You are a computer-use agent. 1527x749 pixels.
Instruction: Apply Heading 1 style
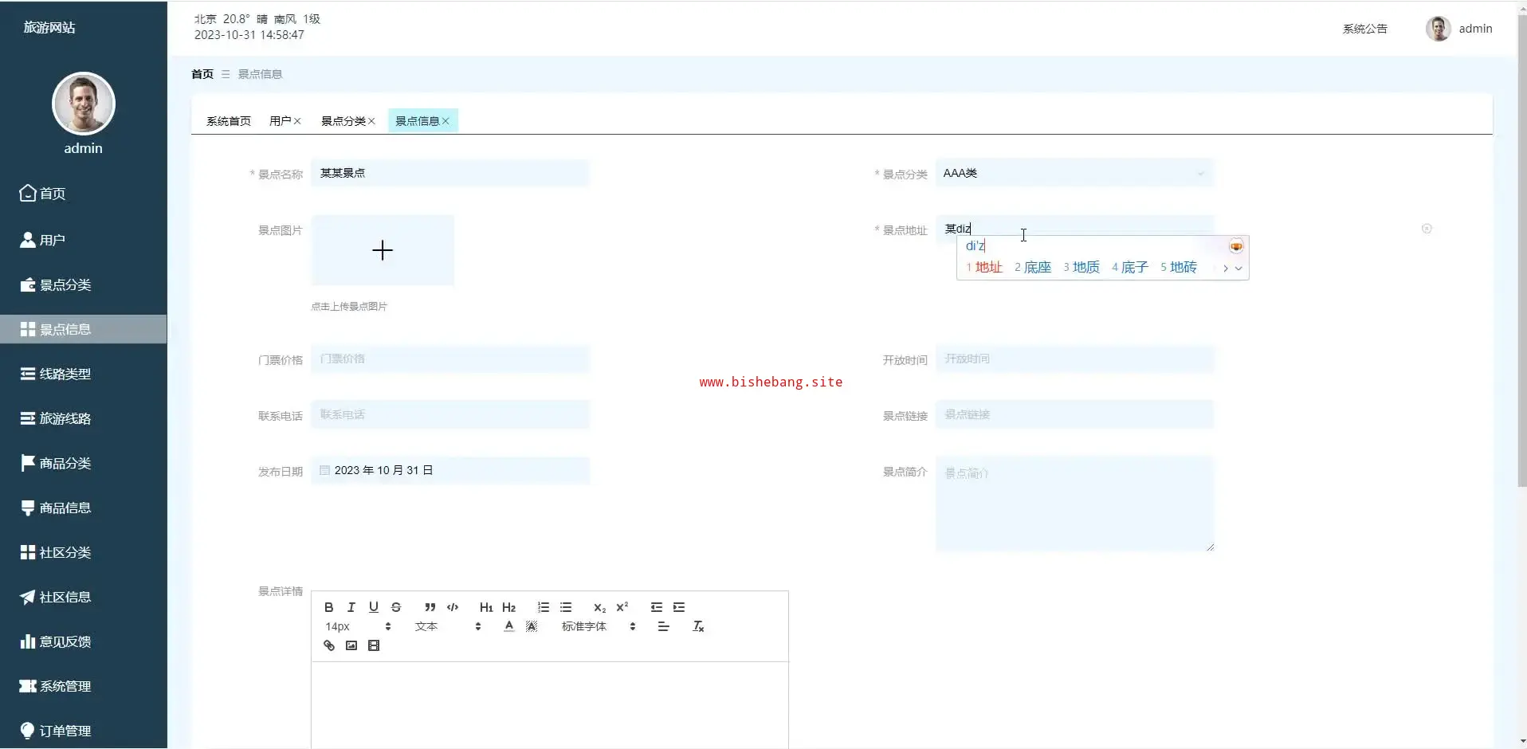pyautogui.click(x=486, y=607)
